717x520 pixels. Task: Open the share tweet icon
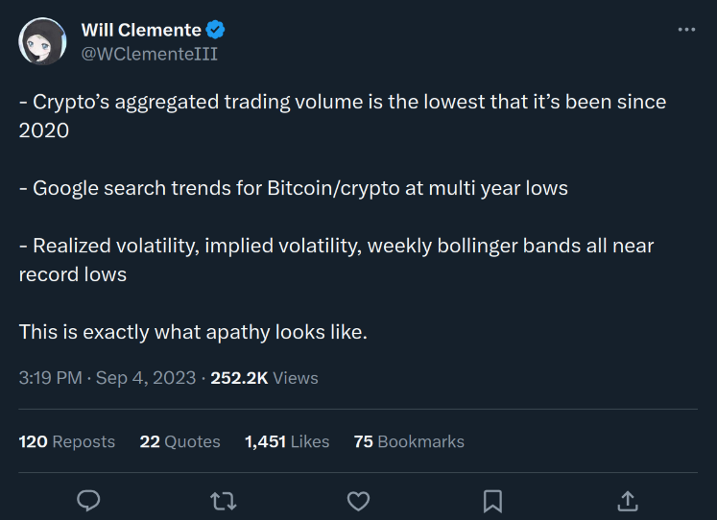627,500
